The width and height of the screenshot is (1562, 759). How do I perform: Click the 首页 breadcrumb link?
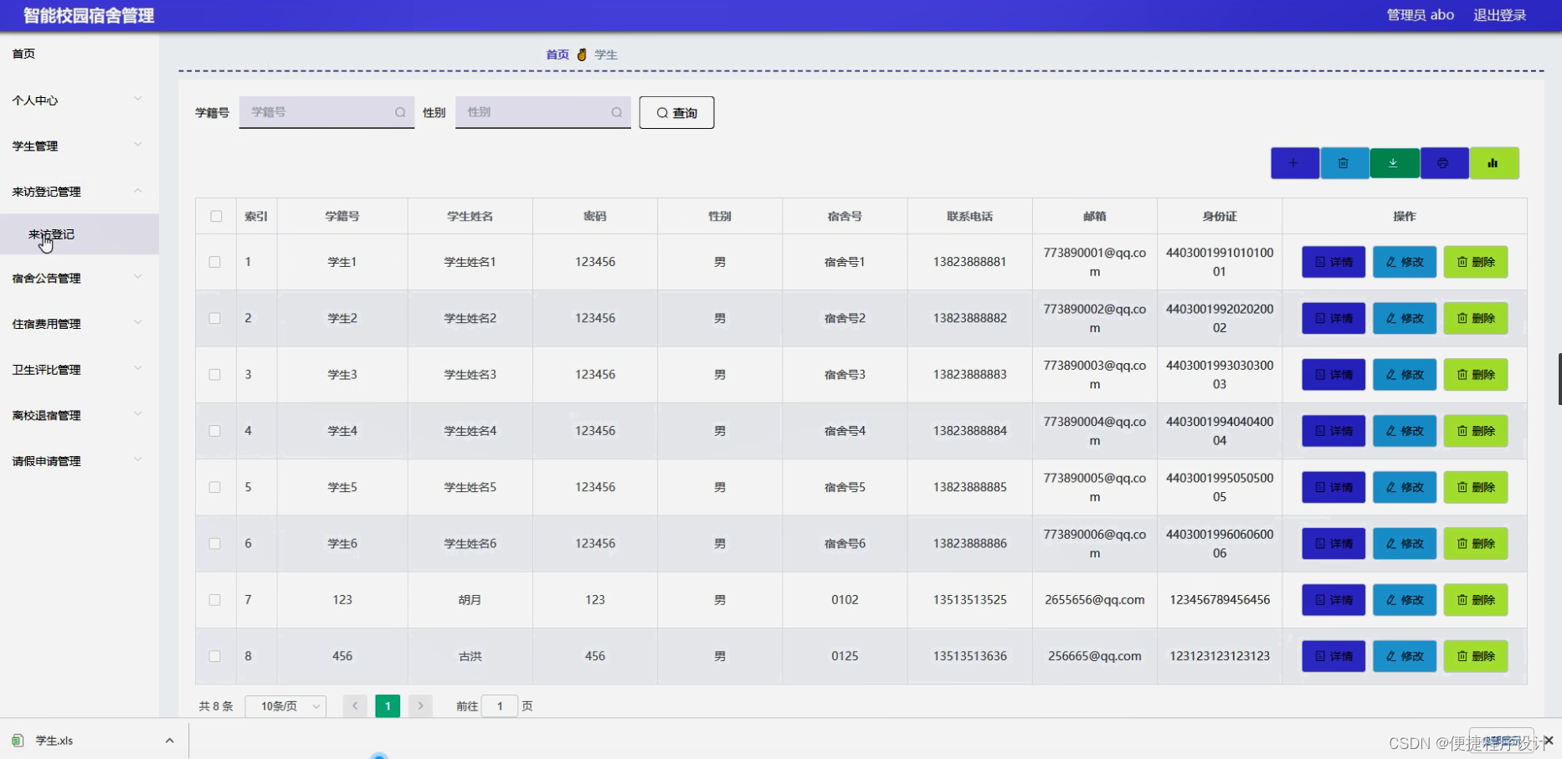point(557,54)
